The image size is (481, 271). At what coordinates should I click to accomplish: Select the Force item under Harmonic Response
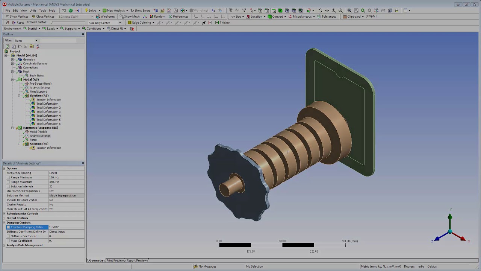coord(33,140)
